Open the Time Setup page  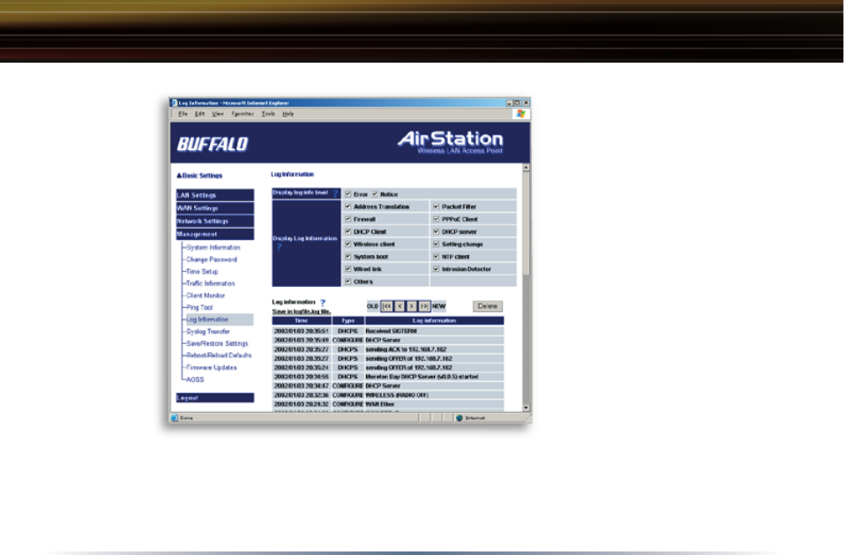pos(202,272)
